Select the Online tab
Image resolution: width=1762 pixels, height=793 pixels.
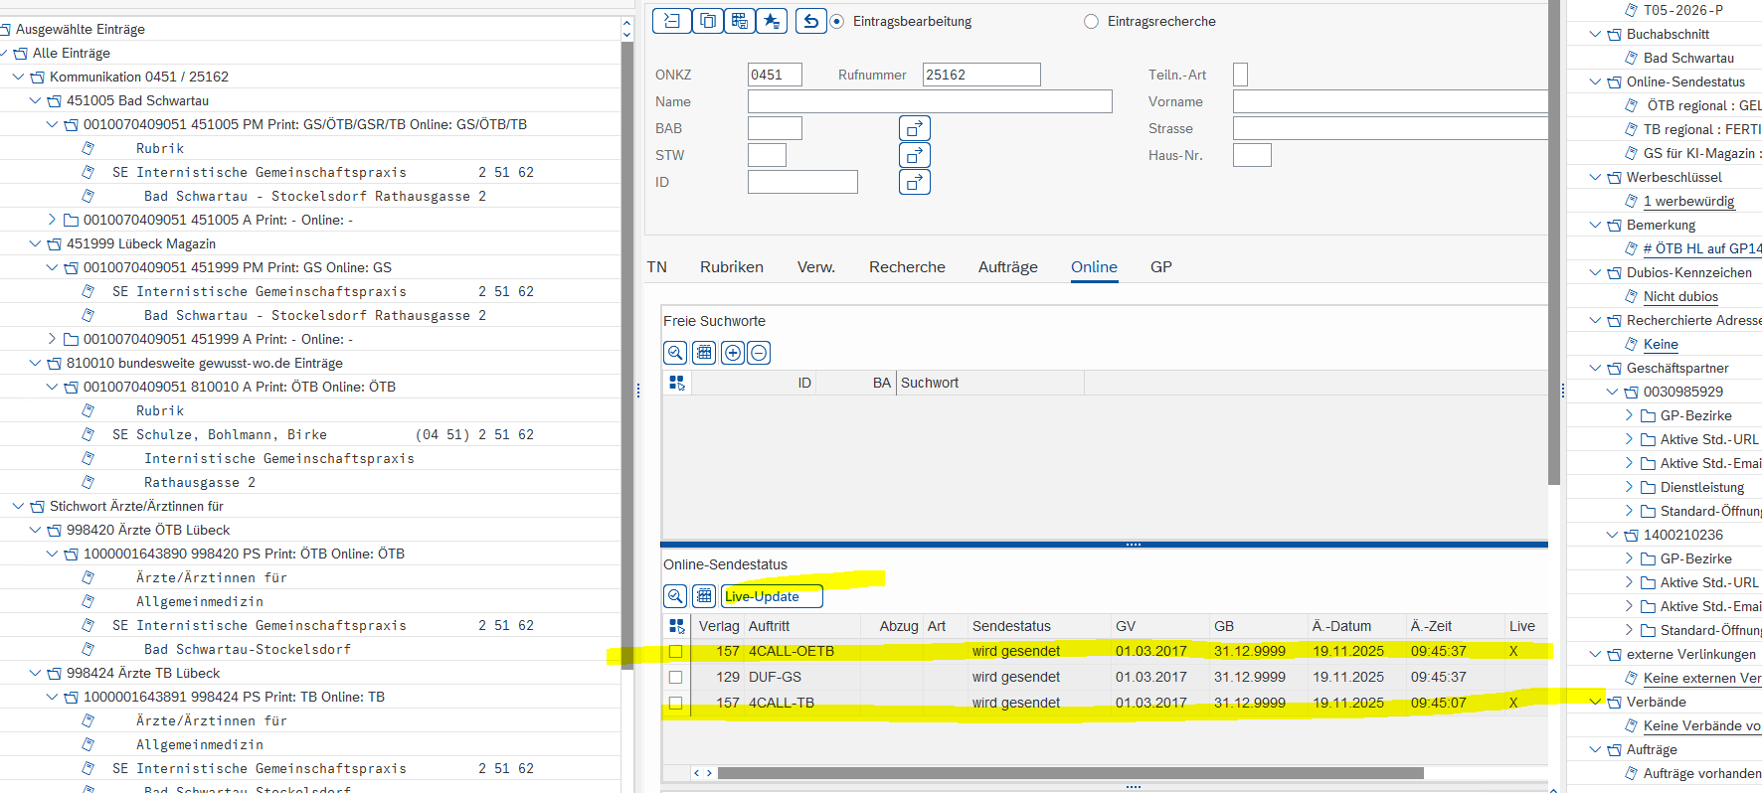(1094, 267)
